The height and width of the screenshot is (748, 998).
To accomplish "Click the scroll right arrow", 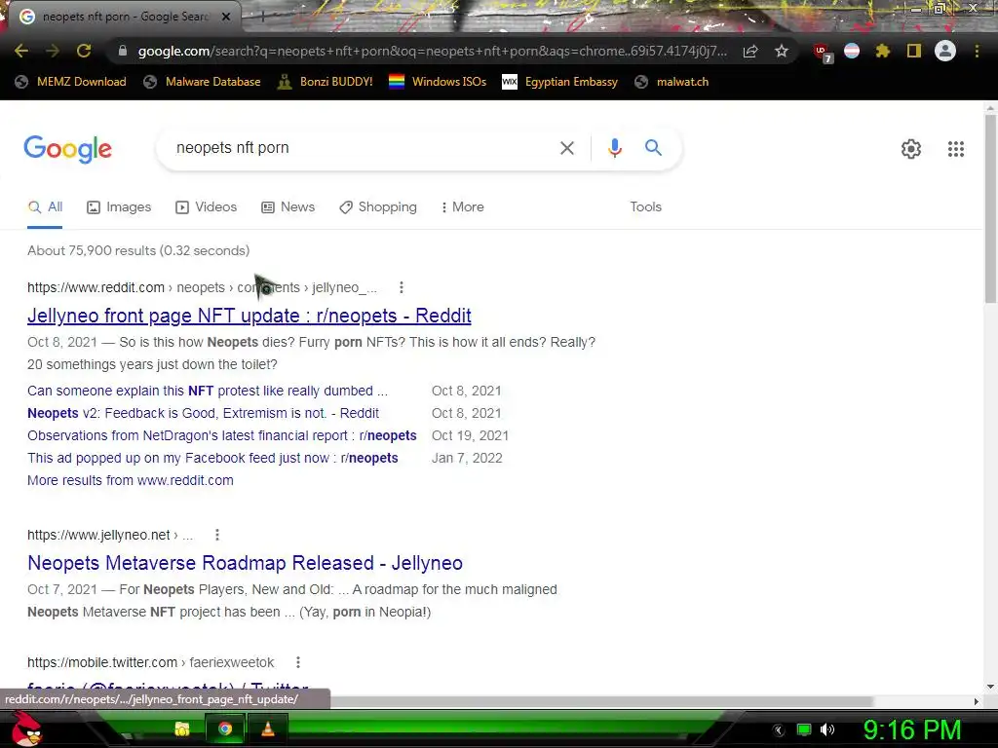I will coord(976,701).
